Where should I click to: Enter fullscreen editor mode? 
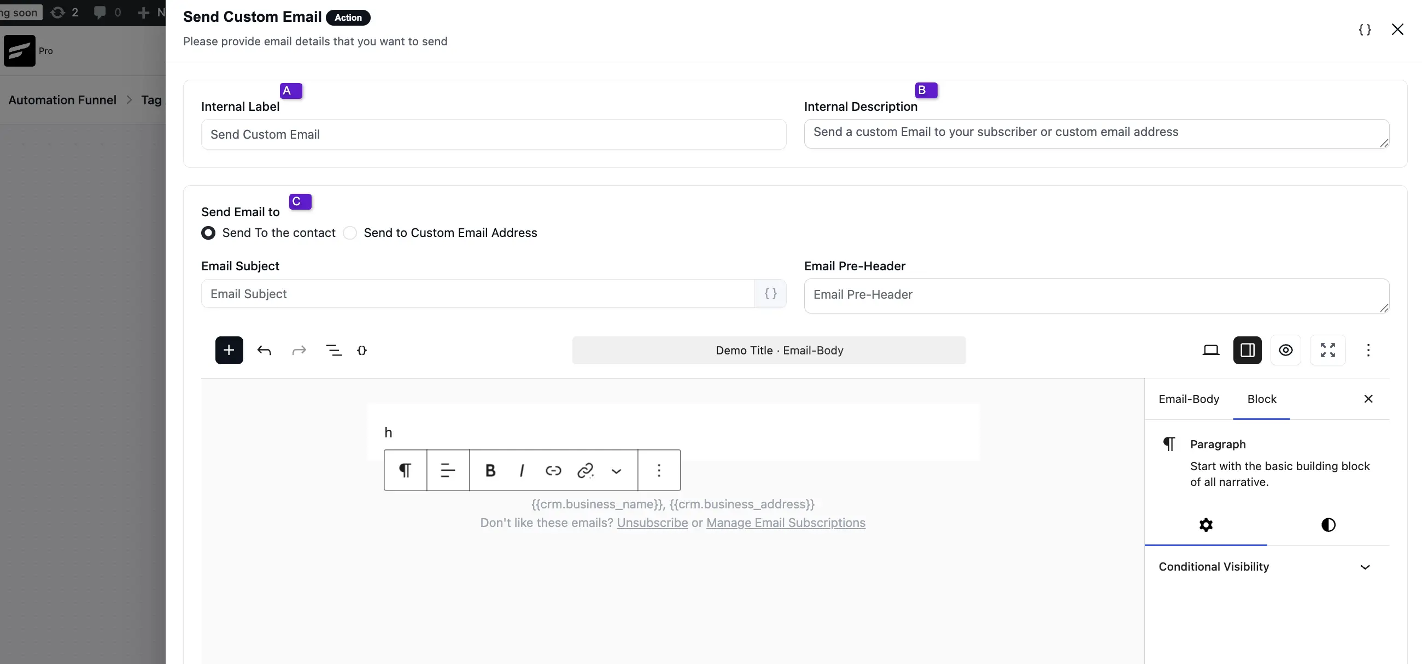click(1327, 350)
